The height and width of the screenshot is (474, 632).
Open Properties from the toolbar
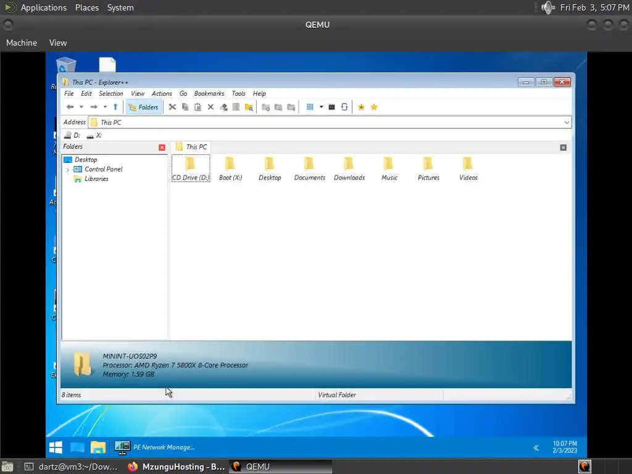pyautogui.click(x=236, y=107)
